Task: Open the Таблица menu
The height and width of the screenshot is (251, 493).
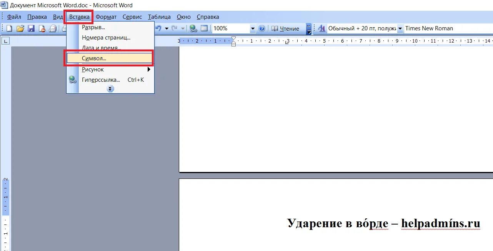Action: click(x=159, y=17)
